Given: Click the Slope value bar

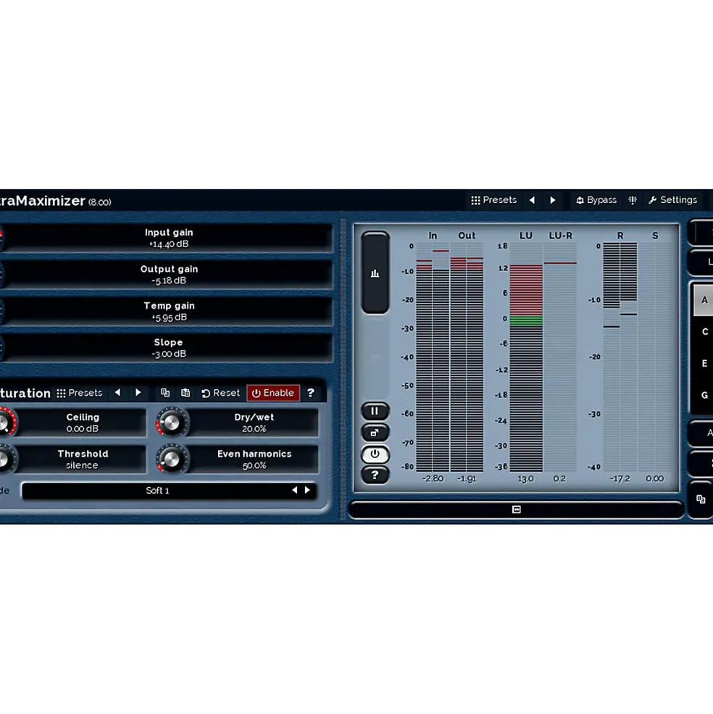Looking at the screenshot, I should (168, 348).
